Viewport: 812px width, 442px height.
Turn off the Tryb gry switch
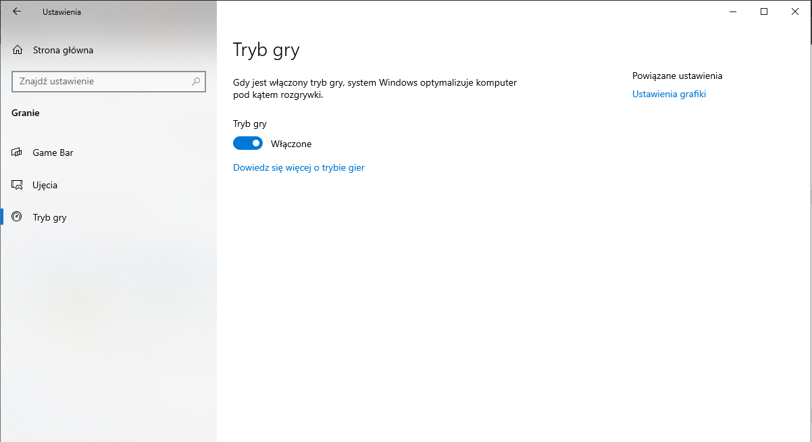click(x=248, y=143)
